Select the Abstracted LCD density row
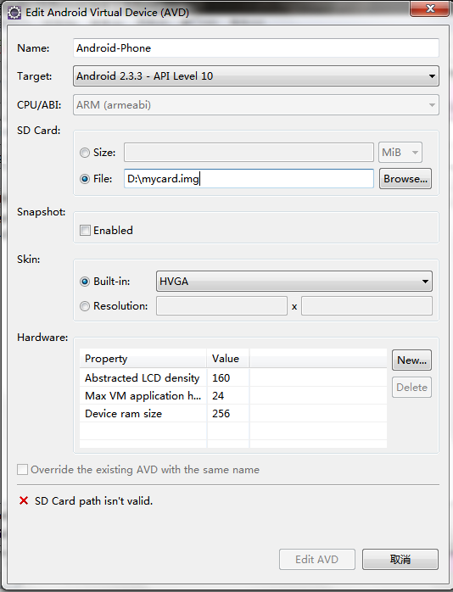This screenshot has height=592, width=453. [233, 378]
